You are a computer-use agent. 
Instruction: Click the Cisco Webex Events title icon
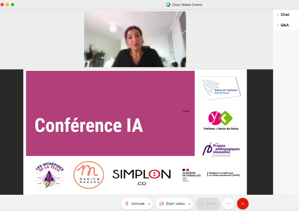point(168,4)
